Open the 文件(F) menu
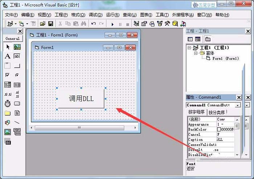 tap(11, 15)
